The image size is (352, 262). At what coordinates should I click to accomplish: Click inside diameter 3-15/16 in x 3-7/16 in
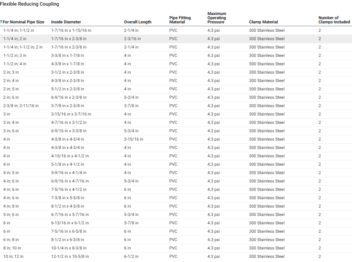point(71,114)
